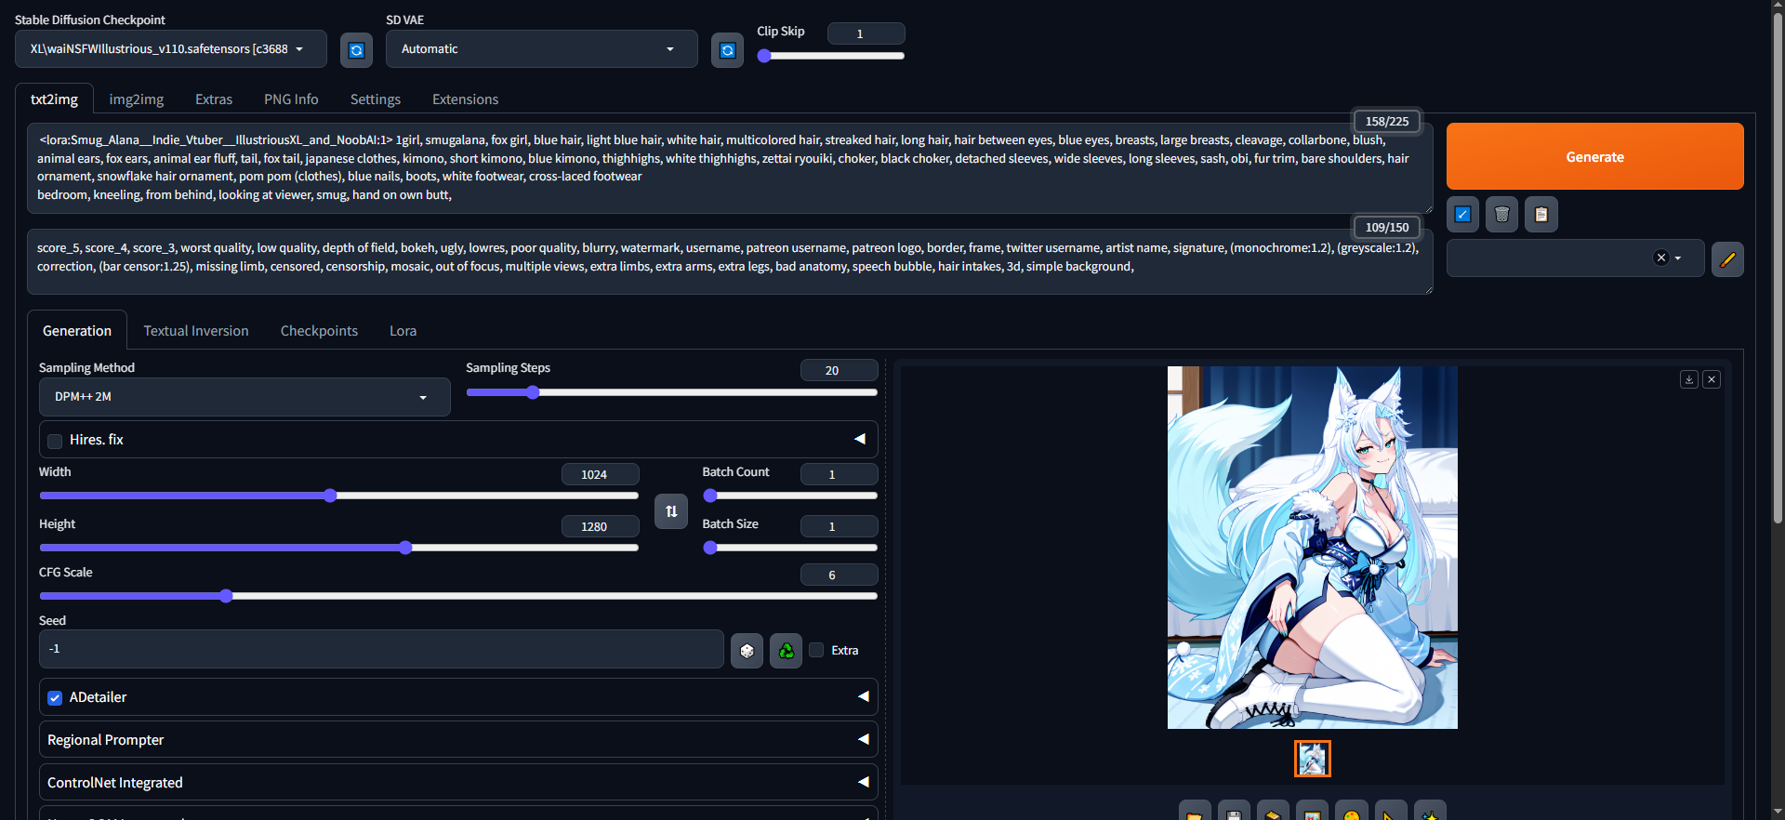Image resolution: width=1785 pixels, height=820 pixels.
Task: Expand the ADetailer section arrow
Action: [x=863, y=696]
